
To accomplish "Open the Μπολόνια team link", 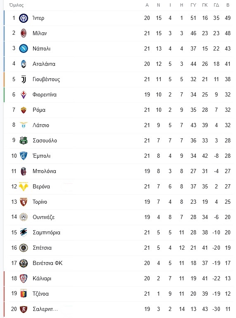I will pos(44,171).
